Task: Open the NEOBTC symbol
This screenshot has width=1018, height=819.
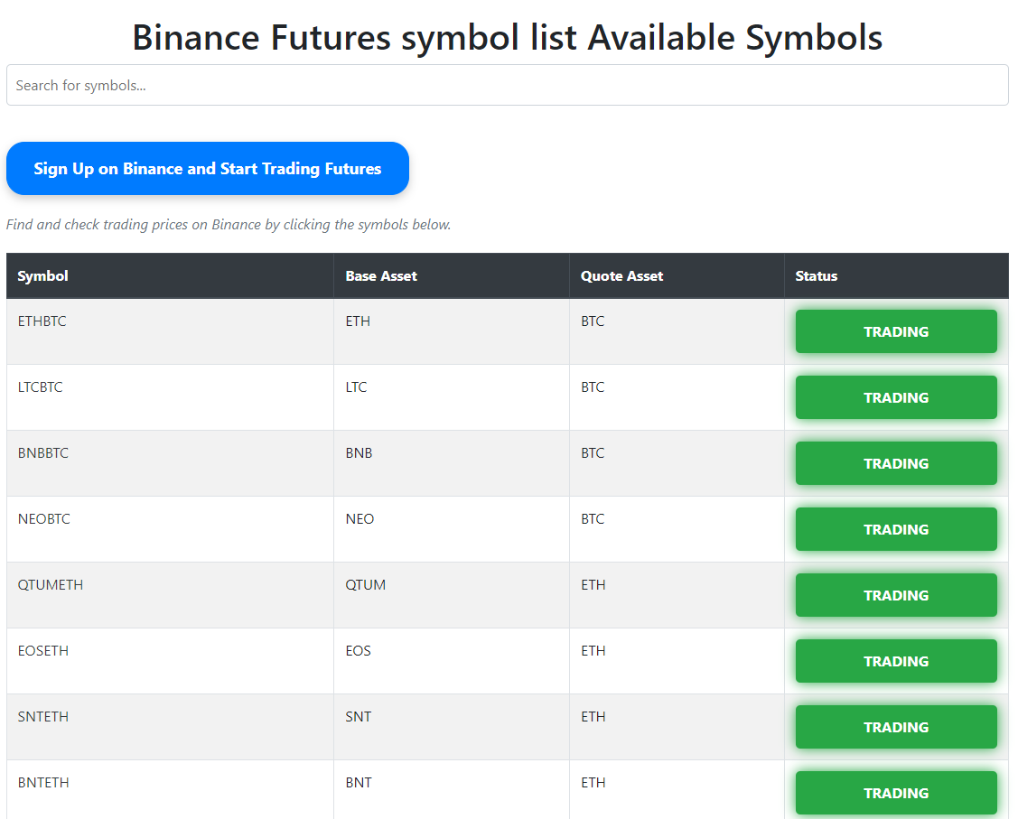Action: pyautogui.click(x=43, y=519)
